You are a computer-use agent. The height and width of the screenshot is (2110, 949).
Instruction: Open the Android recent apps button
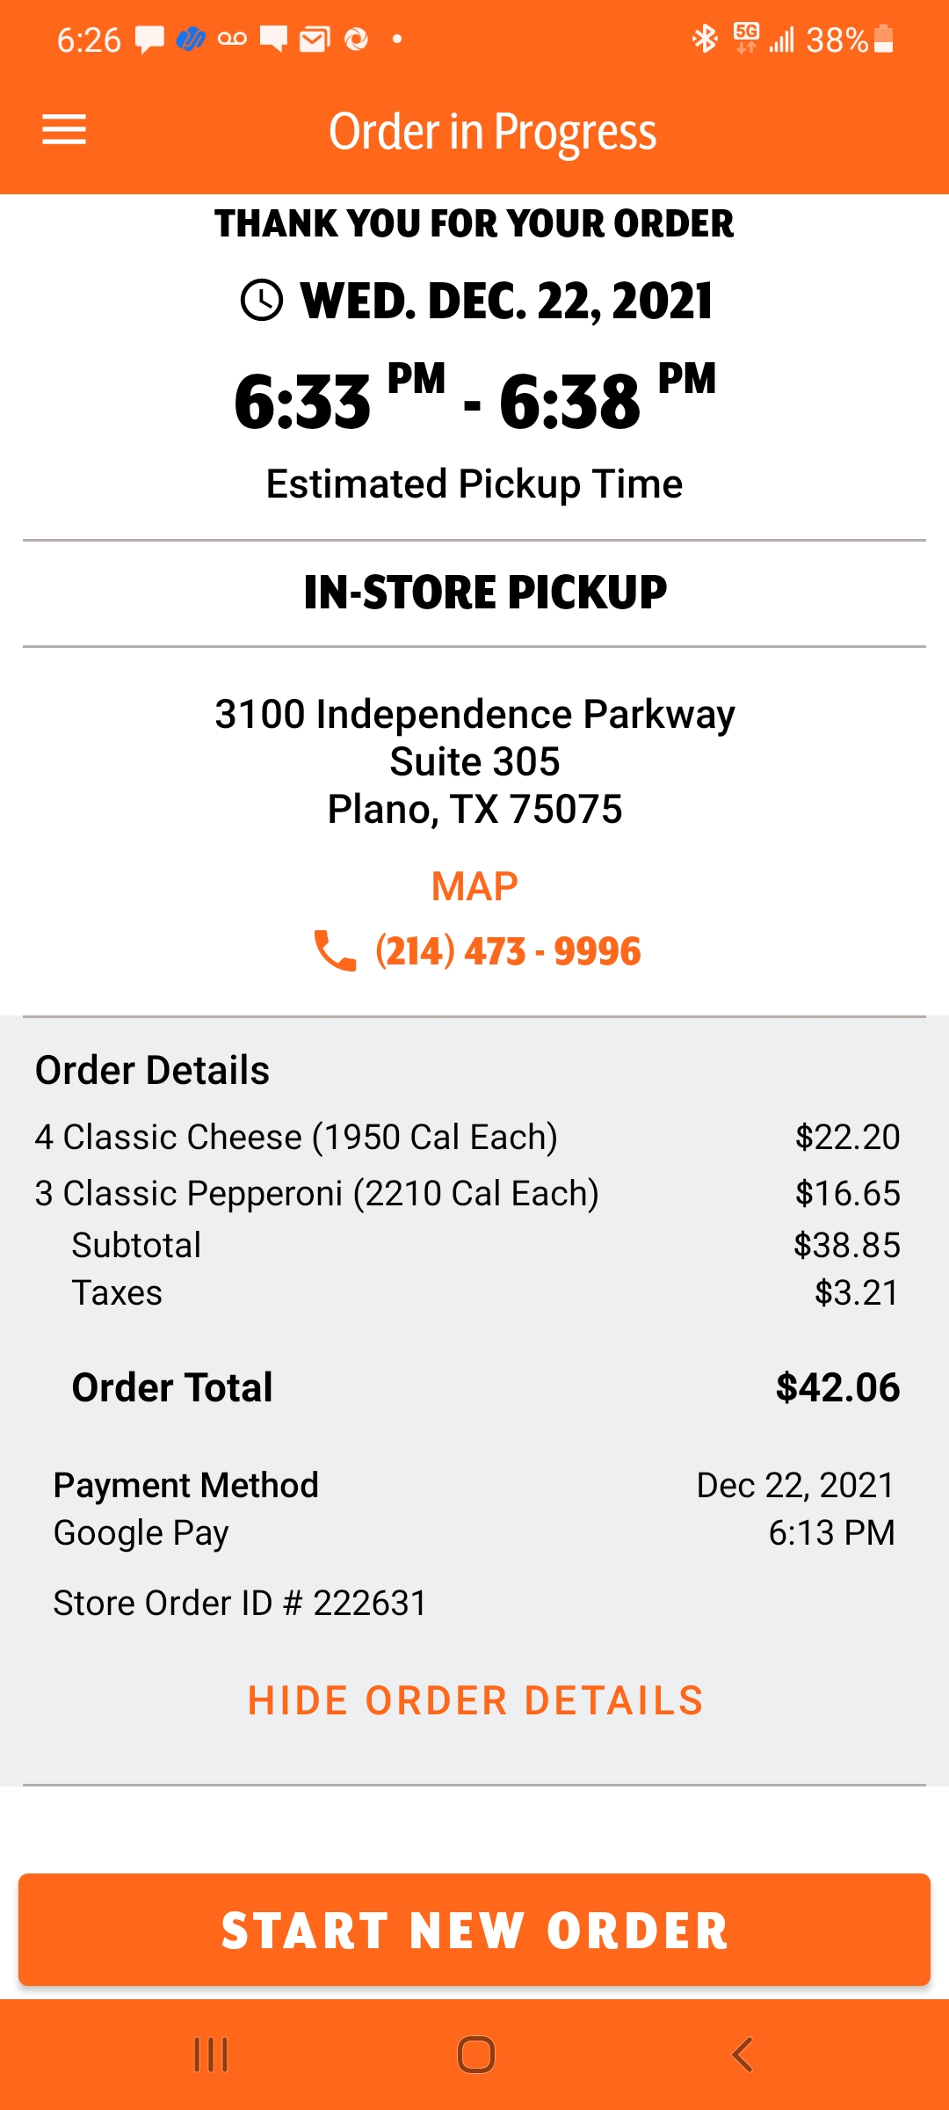211,2055
